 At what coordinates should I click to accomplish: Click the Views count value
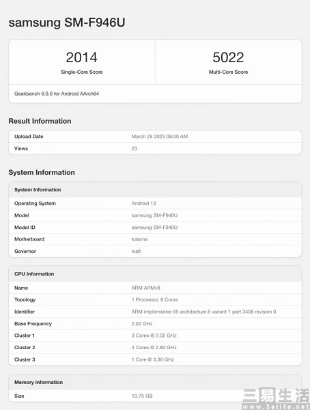tap(134, 148)
